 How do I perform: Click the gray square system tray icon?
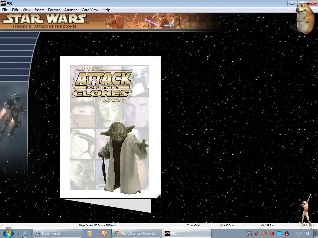coord(249,234)
